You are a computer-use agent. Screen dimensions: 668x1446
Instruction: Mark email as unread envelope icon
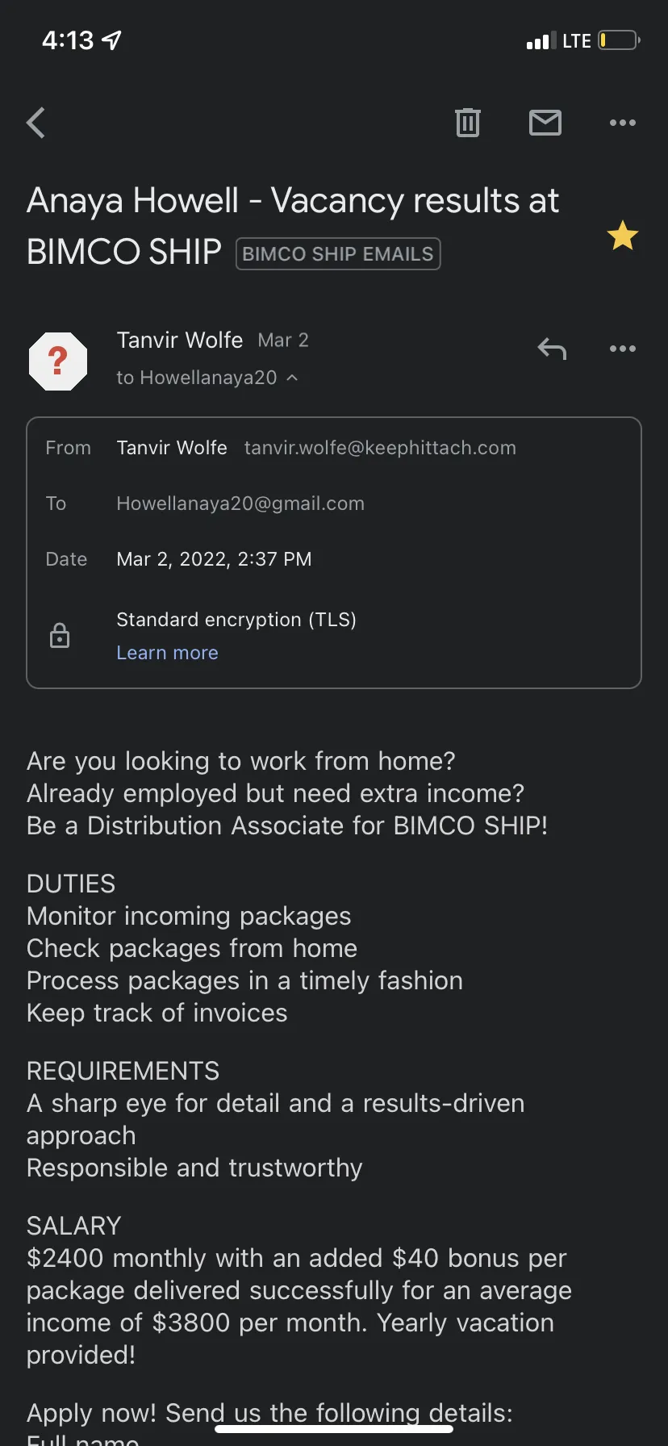pos(545,123)
